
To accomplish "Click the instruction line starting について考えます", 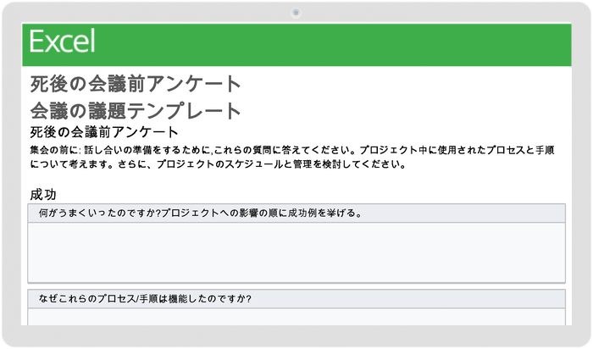I will click(218, 164).
